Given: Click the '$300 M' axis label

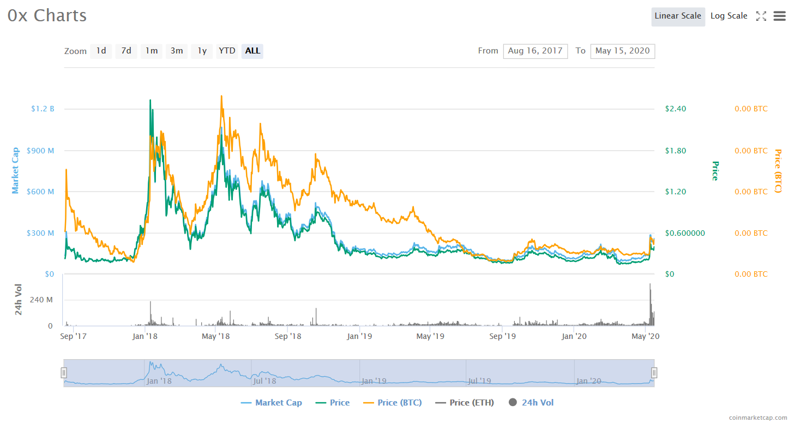Looking at the screenshot, I should coord(40,233).
